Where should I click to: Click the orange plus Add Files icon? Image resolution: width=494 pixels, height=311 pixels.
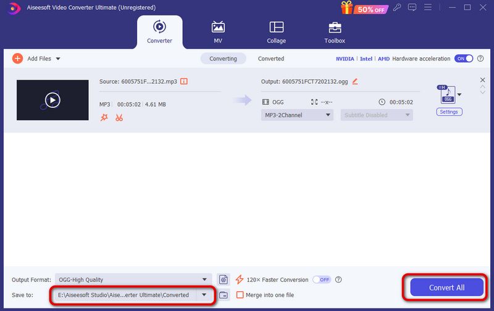point(18,59)
